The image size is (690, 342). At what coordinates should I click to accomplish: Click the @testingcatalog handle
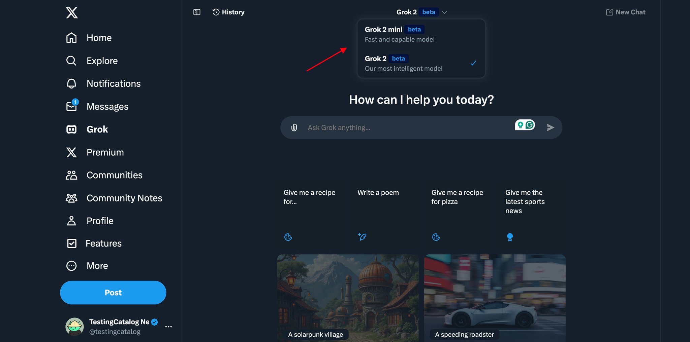[x=115, y=332]
